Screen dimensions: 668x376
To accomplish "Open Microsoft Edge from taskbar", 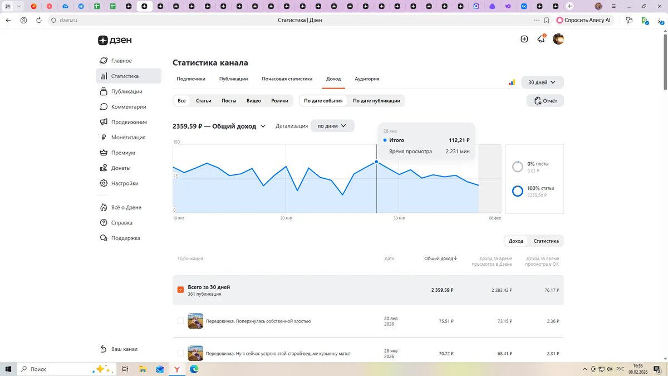I will 194,369.
